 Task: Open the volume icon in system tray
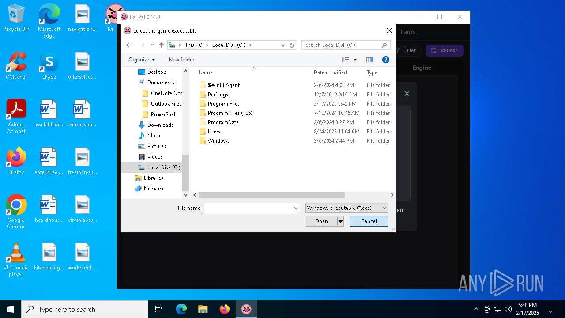[x=508, y=309]
